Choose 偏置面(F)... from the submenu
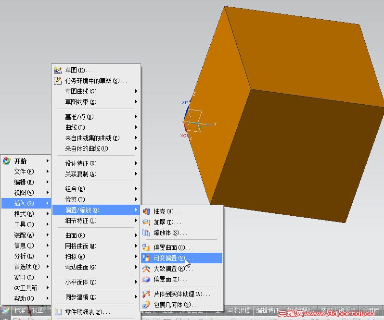The width and height of the screenshot is (384, 320). click(182, 279)
